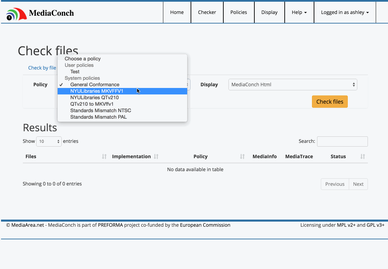The height and width of the screenshot is (269, 388).
Task: Select the Choose a policy option
Action: click(x=122, y=59)
